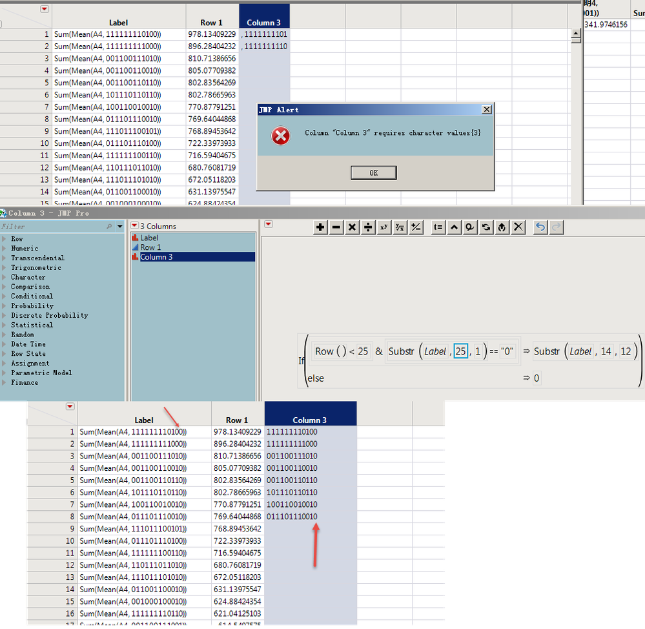Click Column 3 header in bottom table
The image size is (645, 629).
[310, 413]
